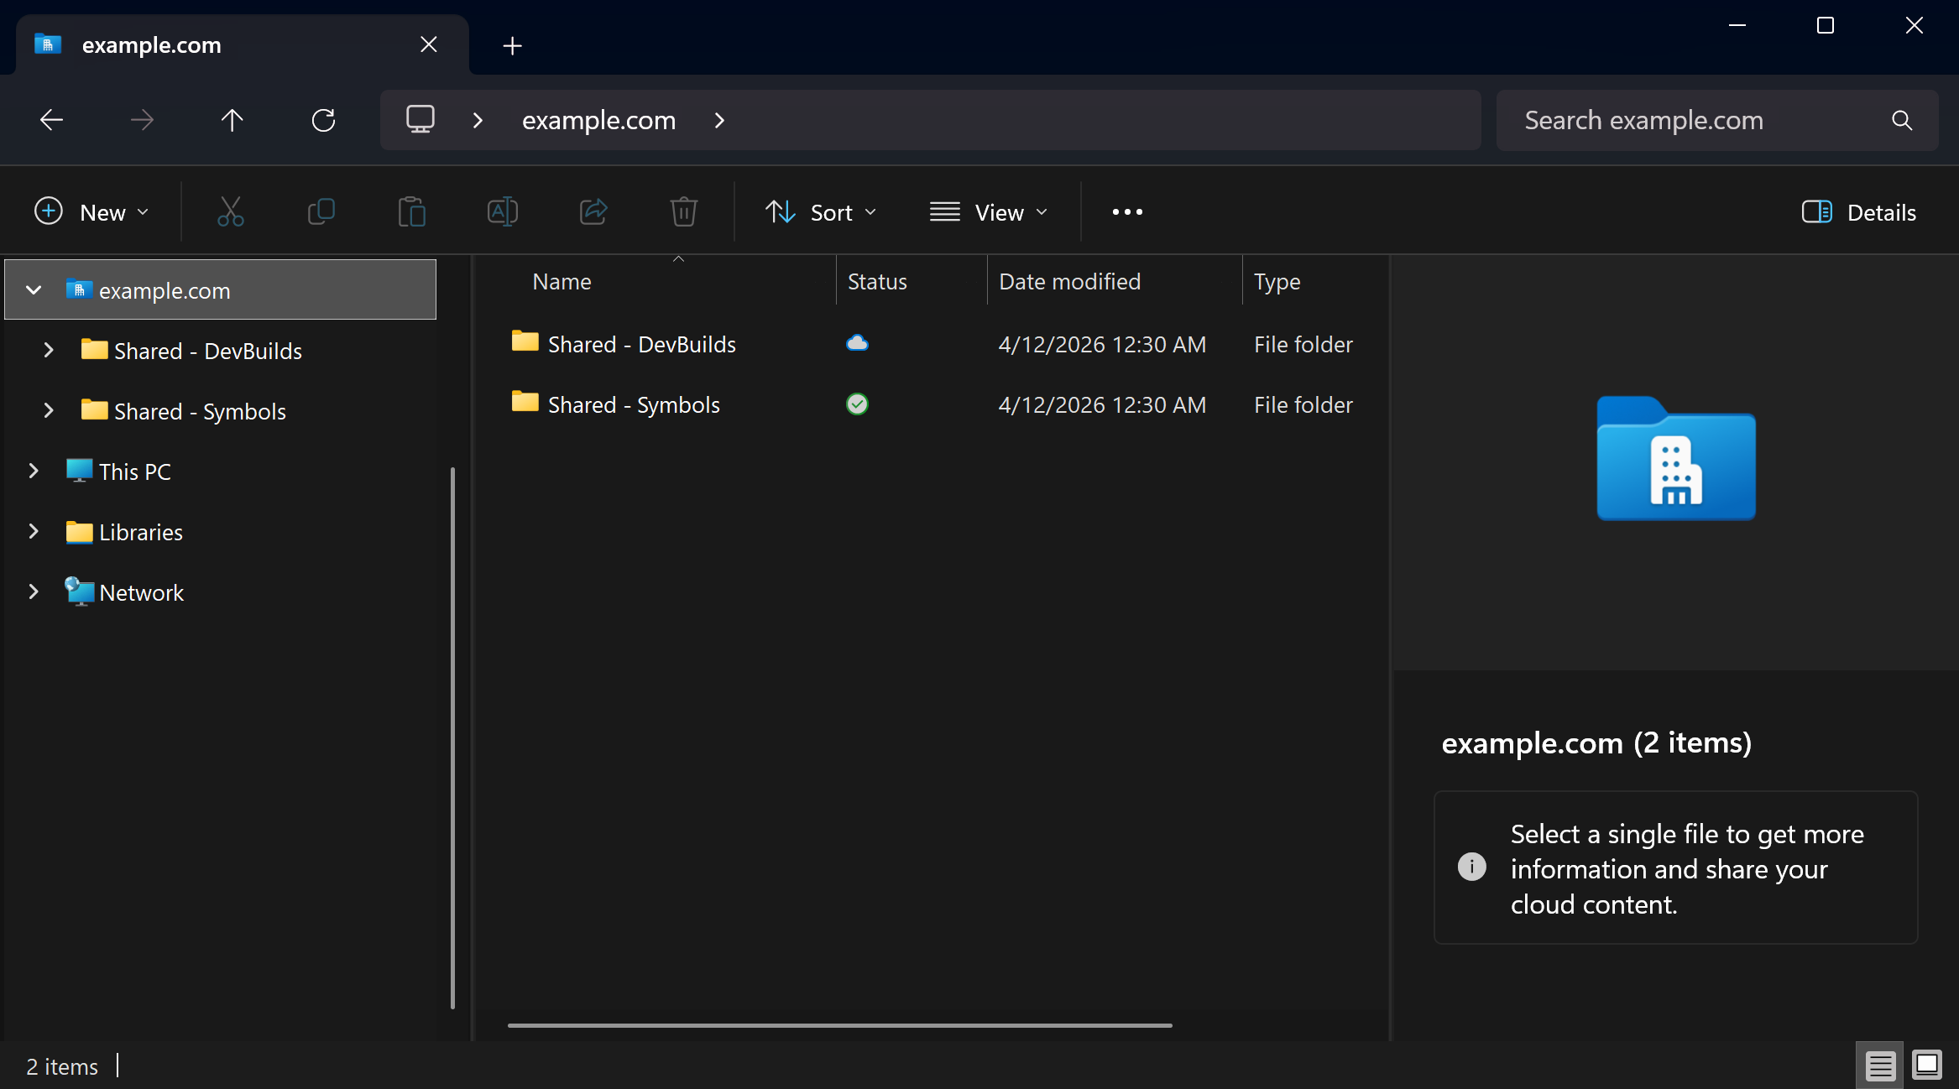The height and width of the screenshot is (1089, 1959).
Task: Add a new tab
Action: (512, 45)
